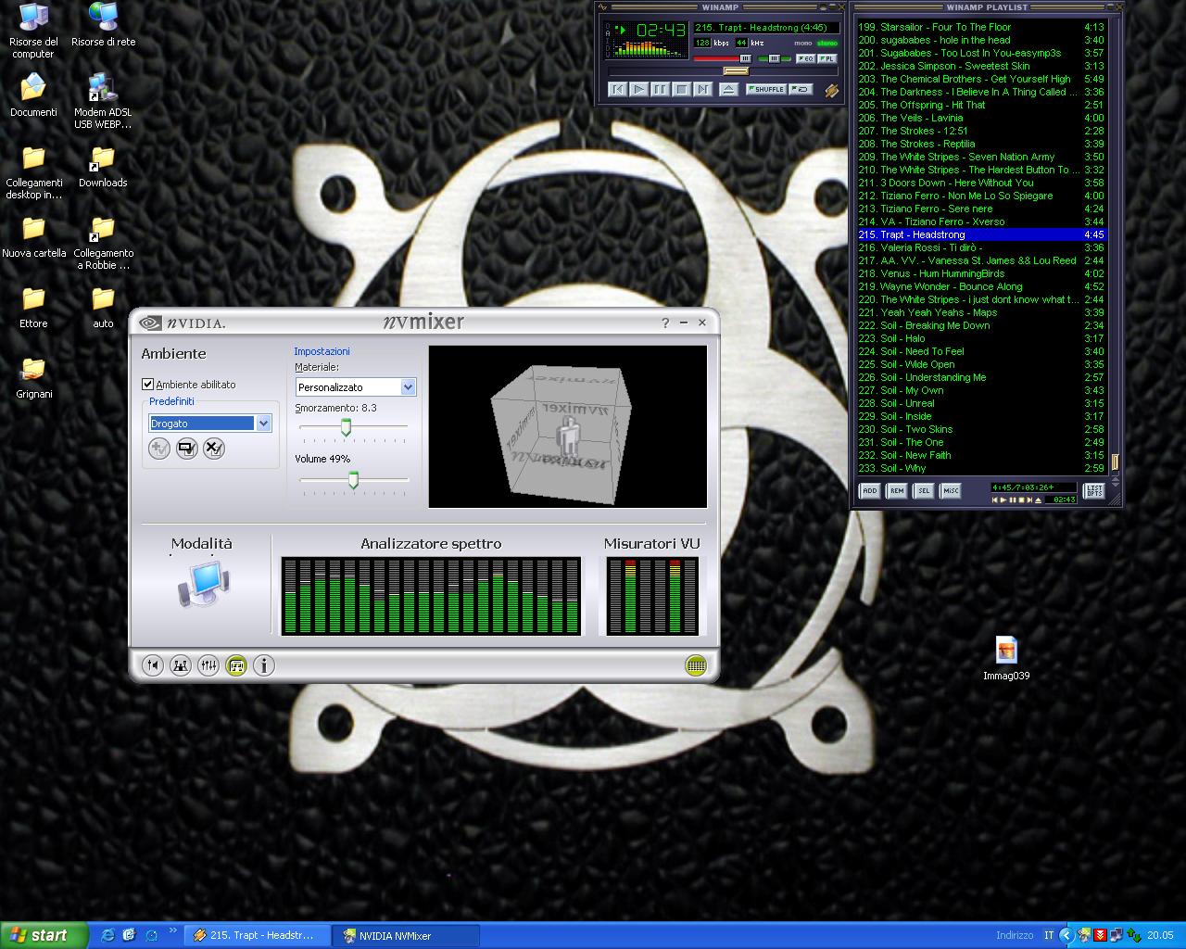Click the Grignani desktop folder

click(33, 377)
